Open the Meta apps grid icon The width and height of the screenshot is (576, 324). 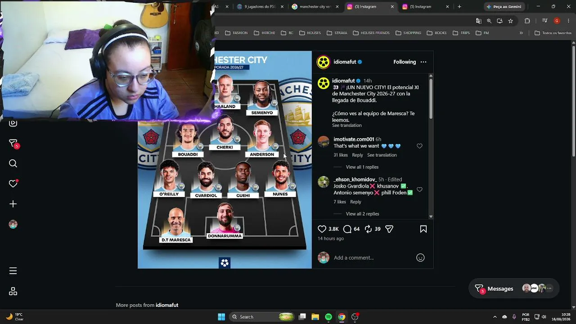[13, 292]
